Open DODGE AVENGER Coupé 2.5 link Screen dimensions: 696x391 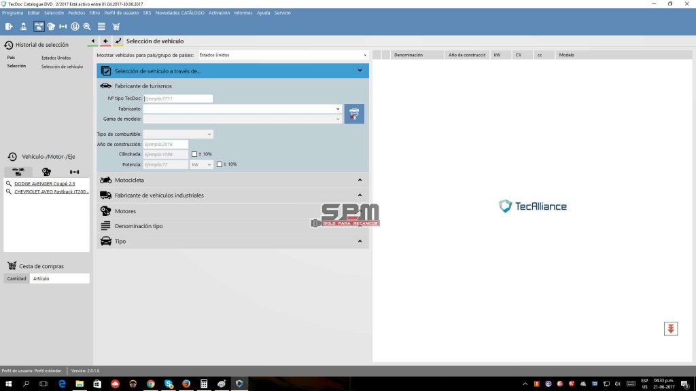coord(44,183)
